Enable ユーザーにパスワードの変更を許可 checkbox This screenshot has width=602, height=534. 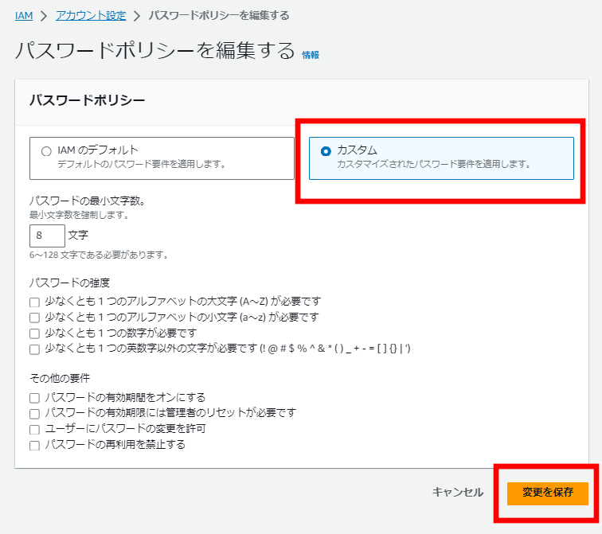[x=34, y=429]
